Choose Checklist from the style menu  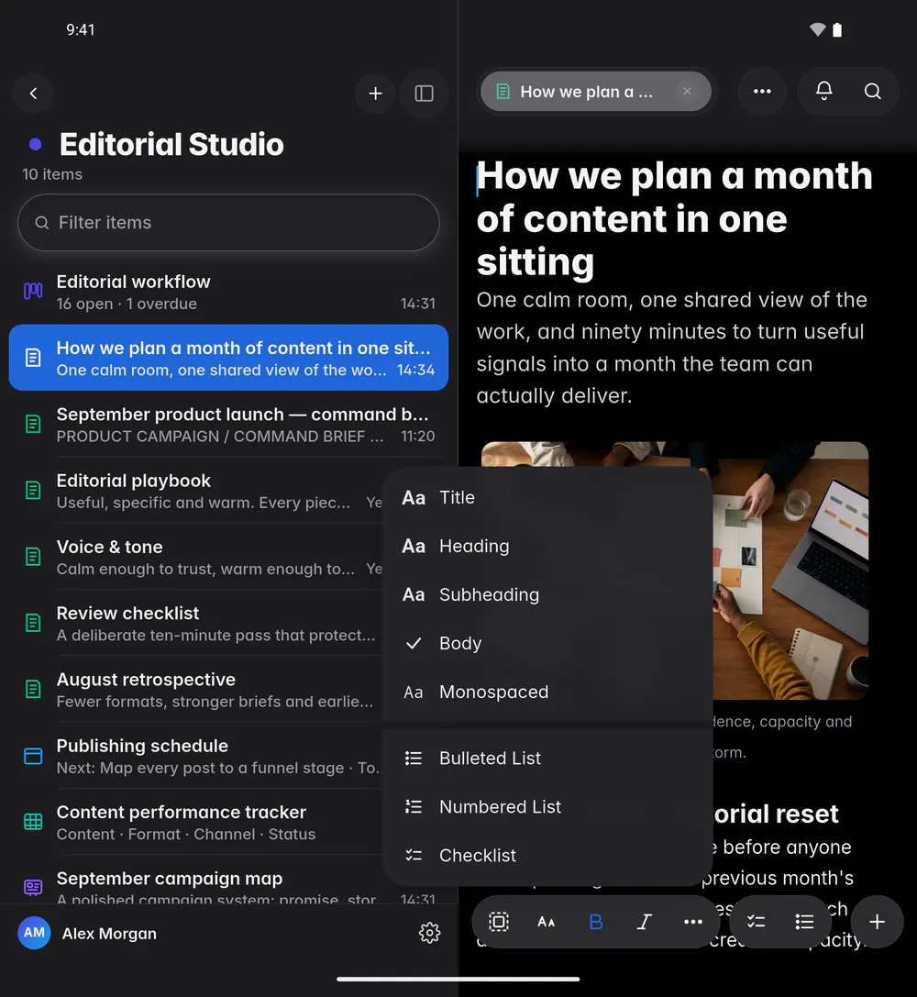547,855
